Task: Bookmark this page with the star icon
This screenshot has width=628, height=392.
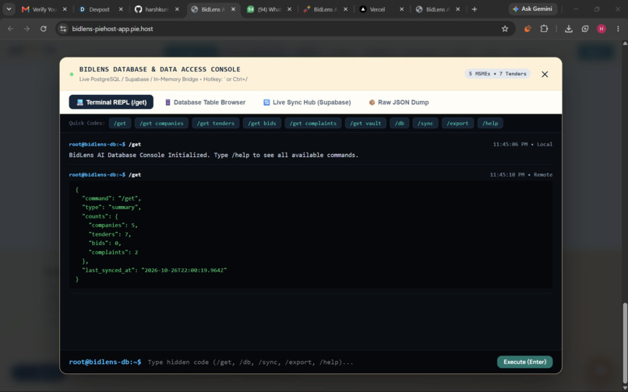Action: tap(505, 29)
